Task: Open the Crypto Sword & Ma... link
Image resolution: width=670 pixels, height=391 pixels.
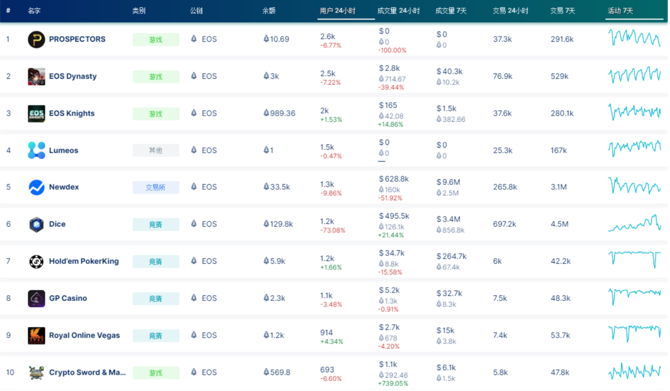Action: (87, 373)
